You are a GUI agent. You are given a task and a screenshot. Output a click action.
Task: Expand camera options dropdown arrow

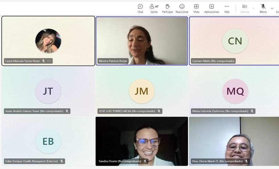tap(253, 8)
